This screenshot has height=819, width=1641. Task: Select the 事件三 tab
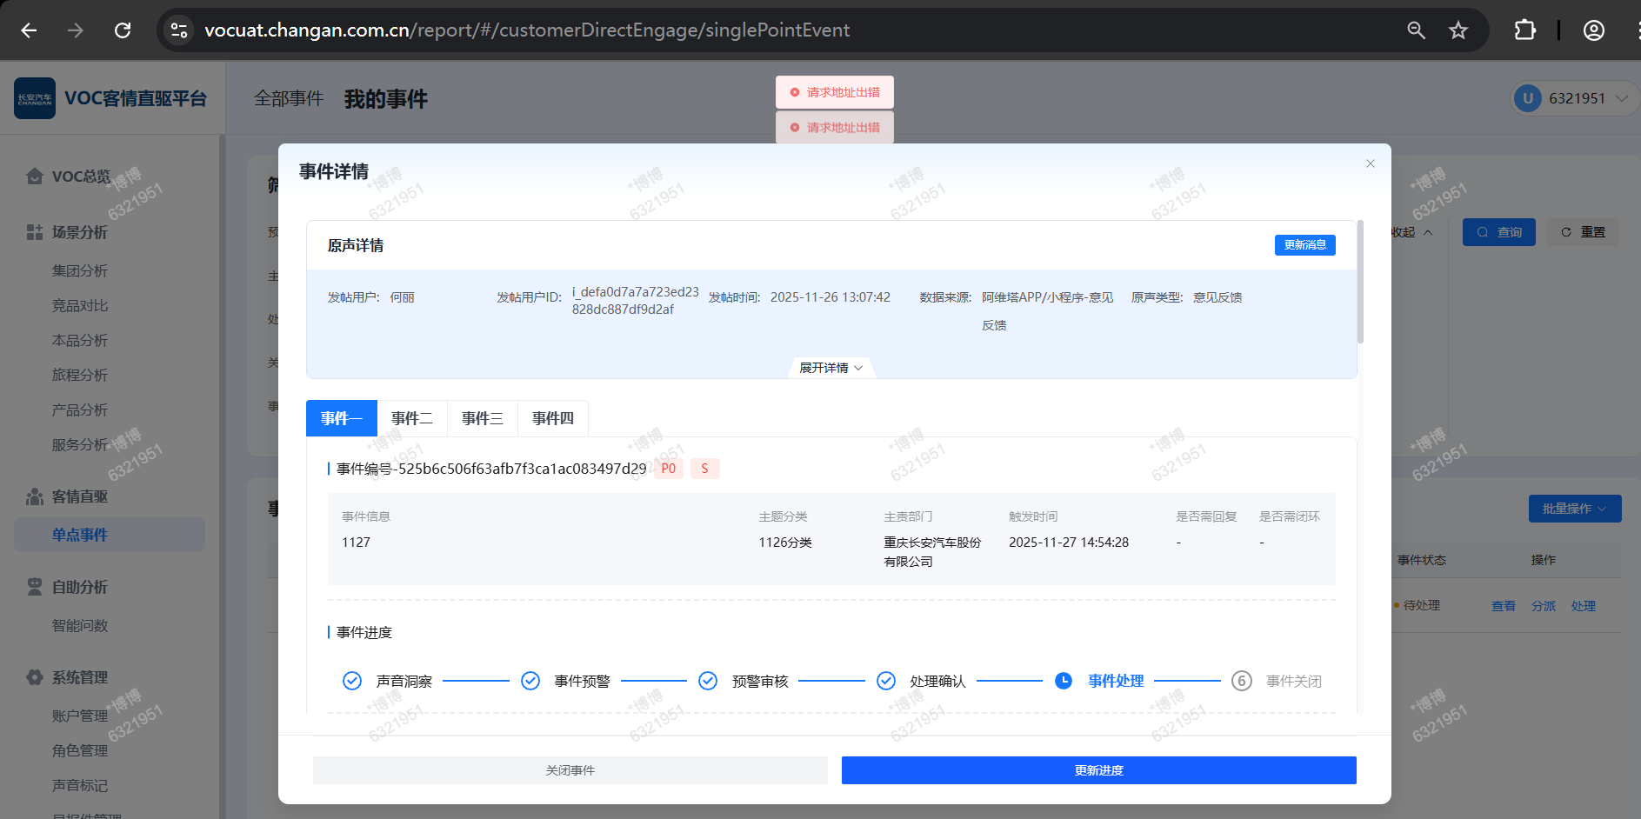click(x=482, y=418)
